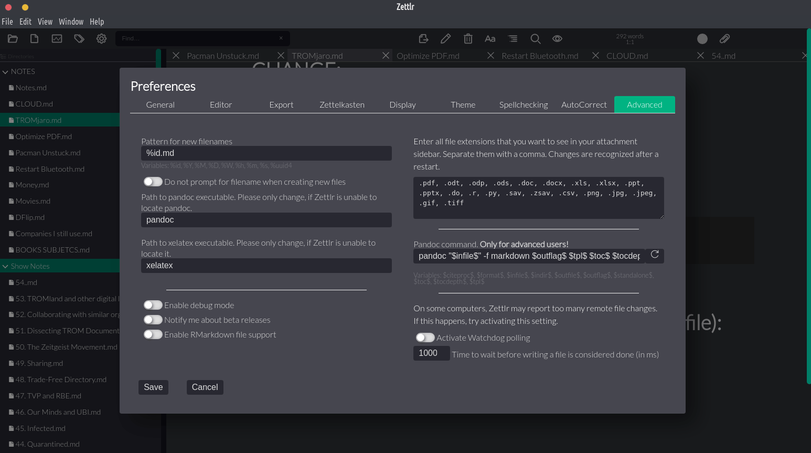Cancel the preferences dialog

(205, 387)
